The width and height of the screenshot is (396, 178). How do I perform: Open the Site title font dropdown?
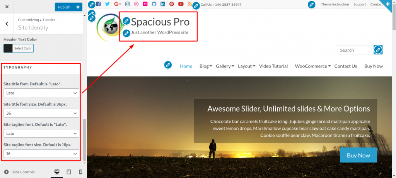click(41, 93)
